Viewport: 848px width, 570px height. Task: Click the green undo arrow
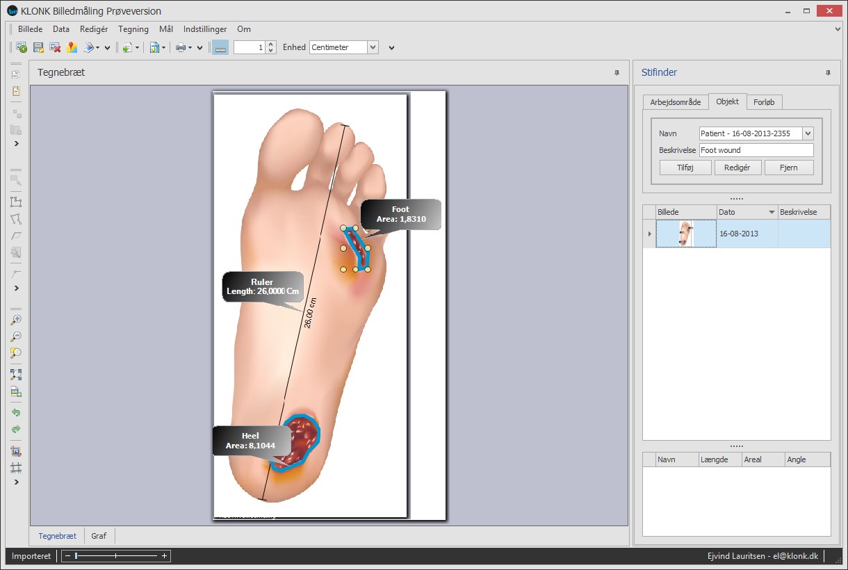(x=15, y=412)
